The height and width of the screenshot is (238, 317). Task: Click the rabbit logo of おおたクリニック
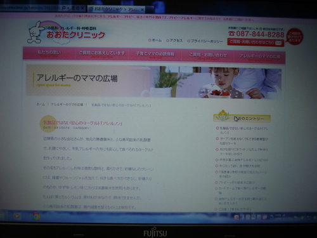click(35, 32)
